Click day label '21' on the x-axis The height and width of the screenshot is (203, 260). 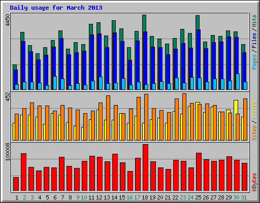click(x=168, y=197)
